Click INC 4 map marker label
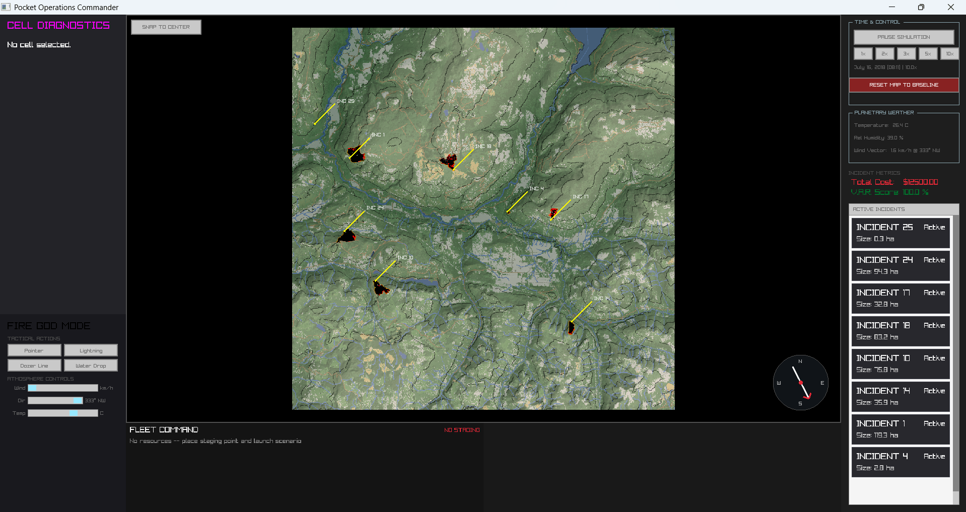This screenshot has height=512, width=966. click(536, 189)
